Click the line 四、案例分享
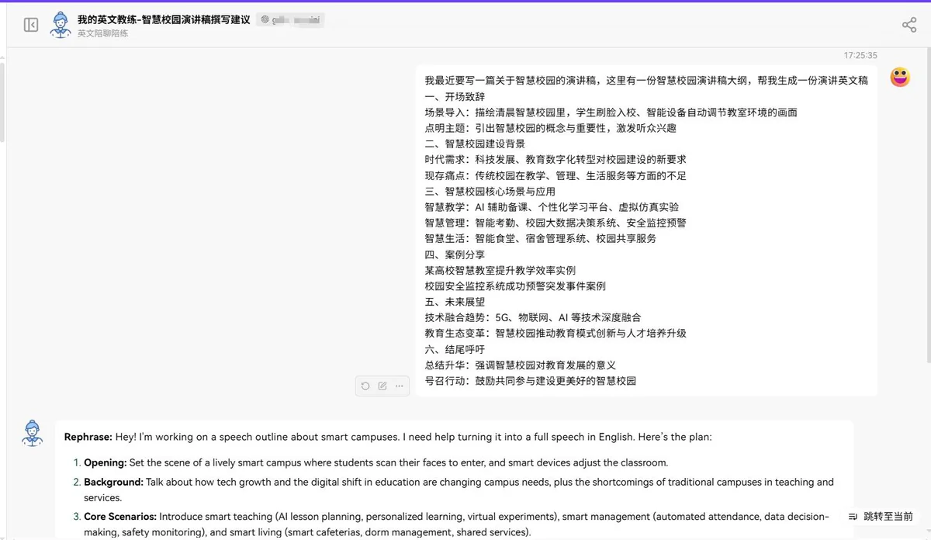This screenshot has width=931, height=540. click(455, 254)
